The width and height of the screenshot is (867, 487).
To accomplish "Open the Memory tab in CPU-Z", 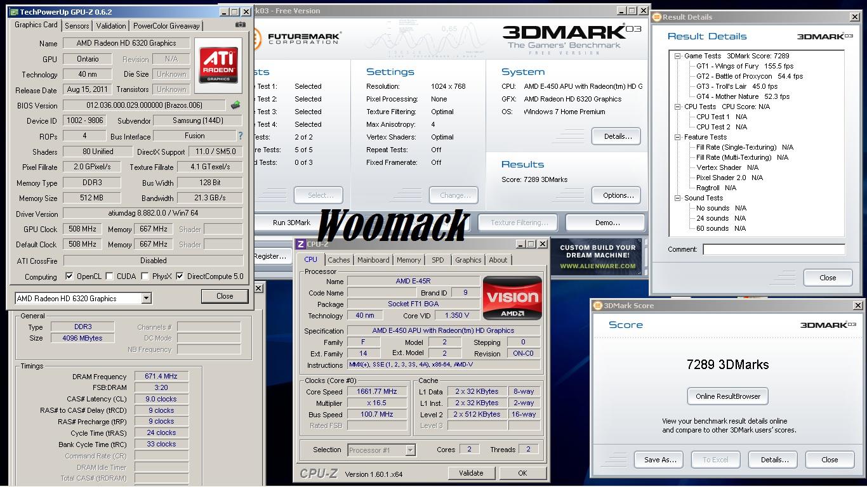I will tap(409, 260).
